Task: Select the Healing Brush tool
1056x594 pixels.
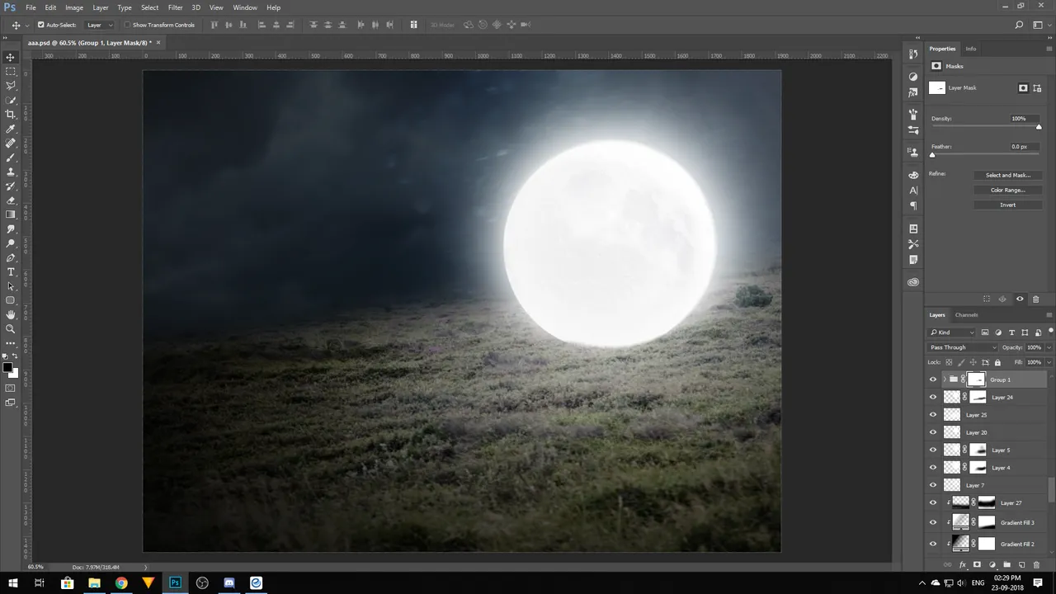Action: pyautogui.click(x=11, y=143)
